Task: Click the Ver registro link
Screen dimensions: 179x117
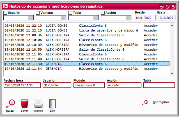Action: tap(161, 102)
